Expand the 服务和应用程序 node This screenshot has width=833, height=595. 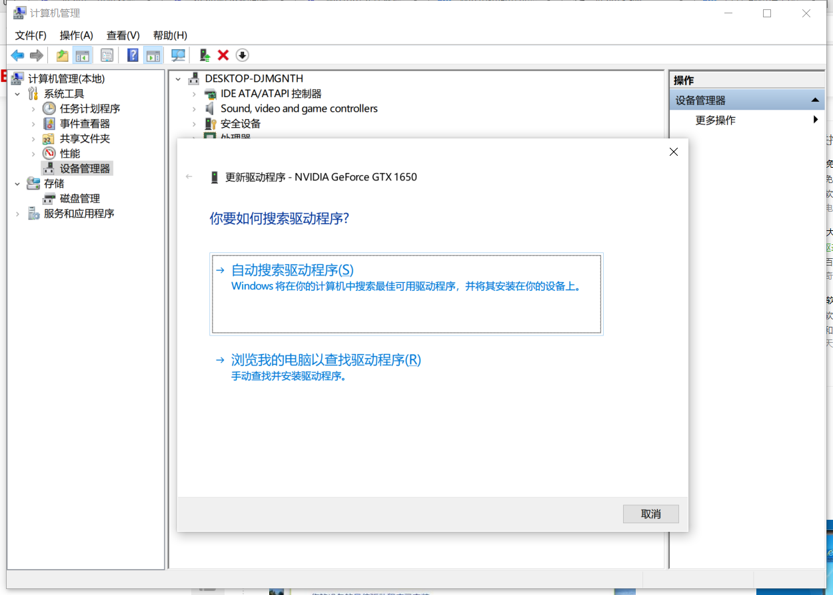[x=18, y=214]
